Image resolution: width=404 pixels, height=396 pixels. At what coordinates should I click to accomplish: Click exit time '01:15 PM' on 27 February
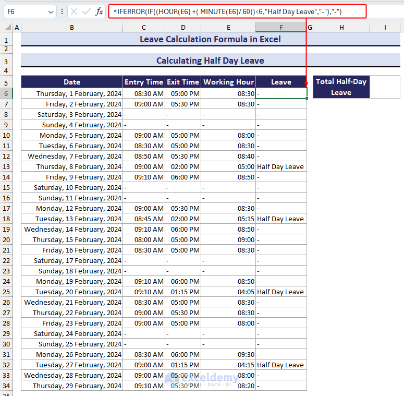(x=183, y=365)
